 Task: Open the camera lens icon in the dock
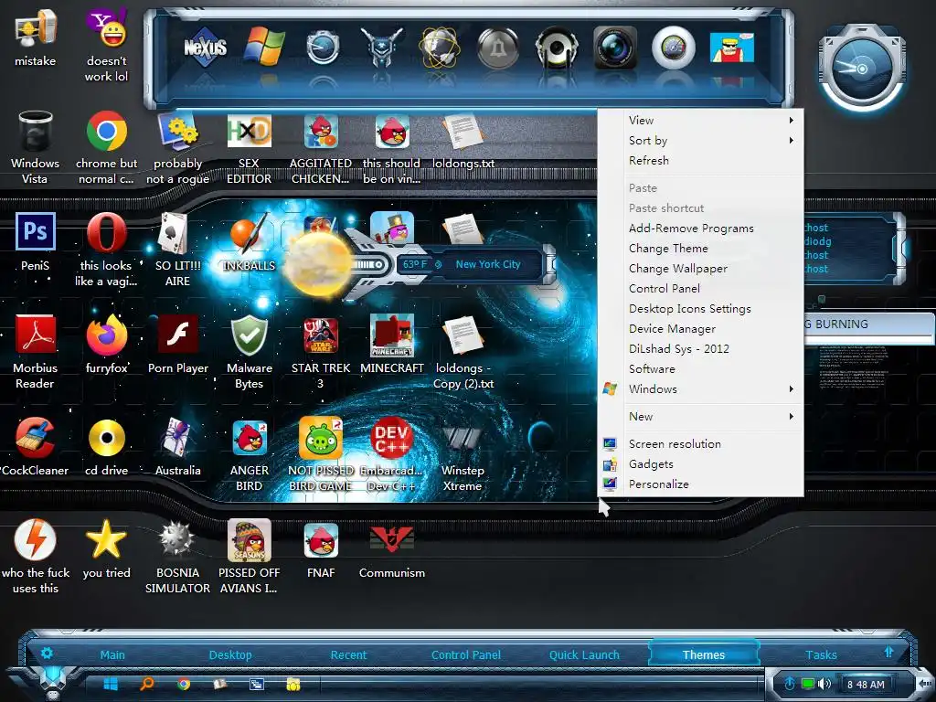615,48
